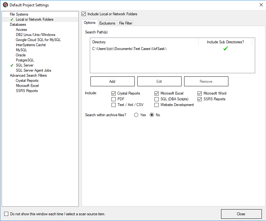Open SSRS Reports under Advanced Search Filters
The width and height of the screenshot is (266, 221).
(27, 91)
